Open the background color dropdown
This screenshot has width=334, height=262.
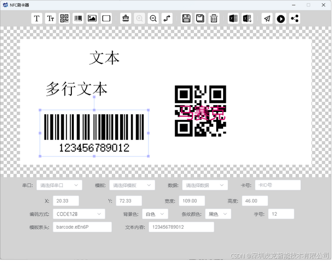point(155,214)
